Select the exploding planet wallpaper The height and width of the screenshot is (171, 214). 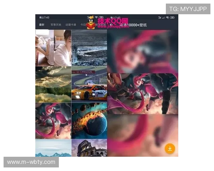click(x=89, y=120)
